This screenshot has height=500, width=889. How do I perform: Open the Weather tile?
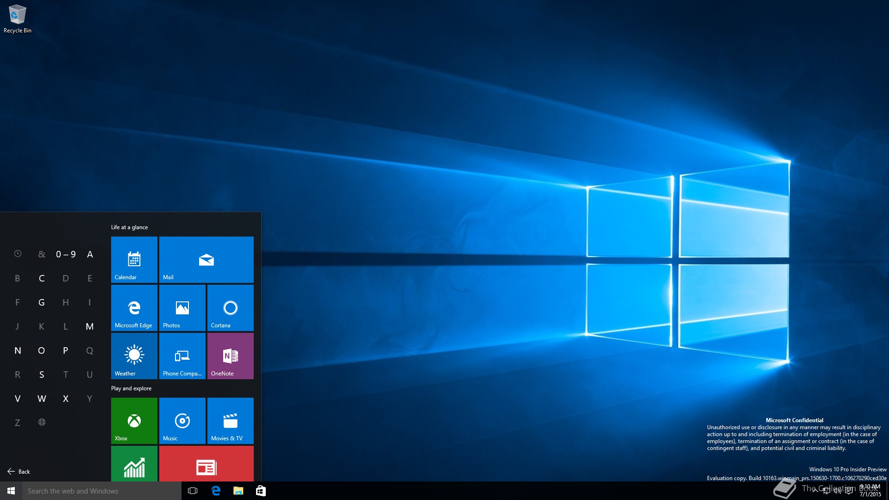tap(134, 356)
